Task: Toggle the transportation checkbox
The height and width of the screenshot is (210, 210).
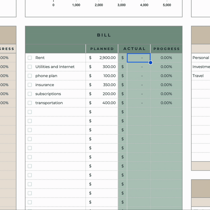Action: 30,103
